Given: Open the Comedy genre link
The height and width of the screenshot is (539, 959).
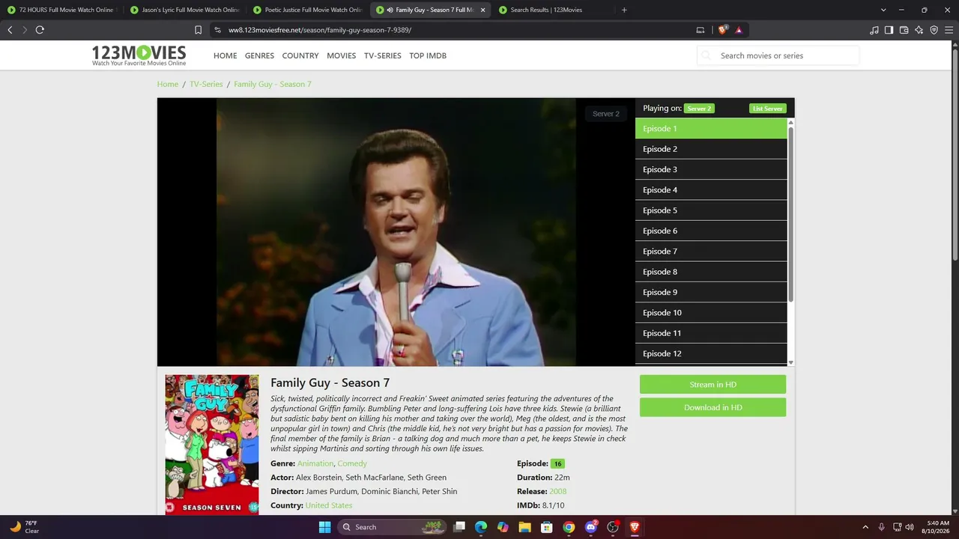Looking at the screenshot, I should [x=352, y=463].
